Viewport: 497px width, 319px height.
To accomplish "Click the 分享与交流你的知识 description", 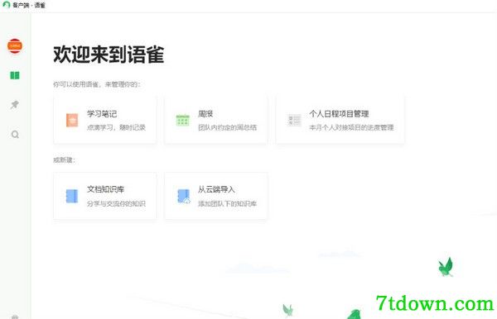I will click(x=116, y=203).
